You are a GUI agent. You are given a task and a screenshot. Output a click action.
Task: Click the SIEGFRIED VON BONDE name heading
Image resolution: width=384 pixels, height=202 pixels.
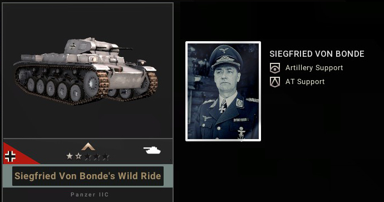[x=317, y=54]
